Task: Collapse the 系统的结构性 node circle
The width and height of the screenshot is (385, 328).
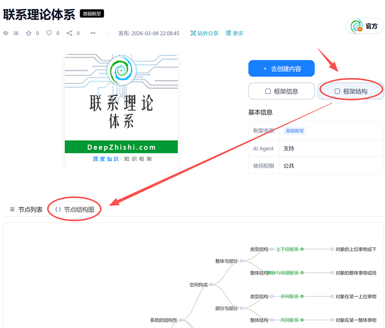Action: pyautogui.click(x=181, y=320)
